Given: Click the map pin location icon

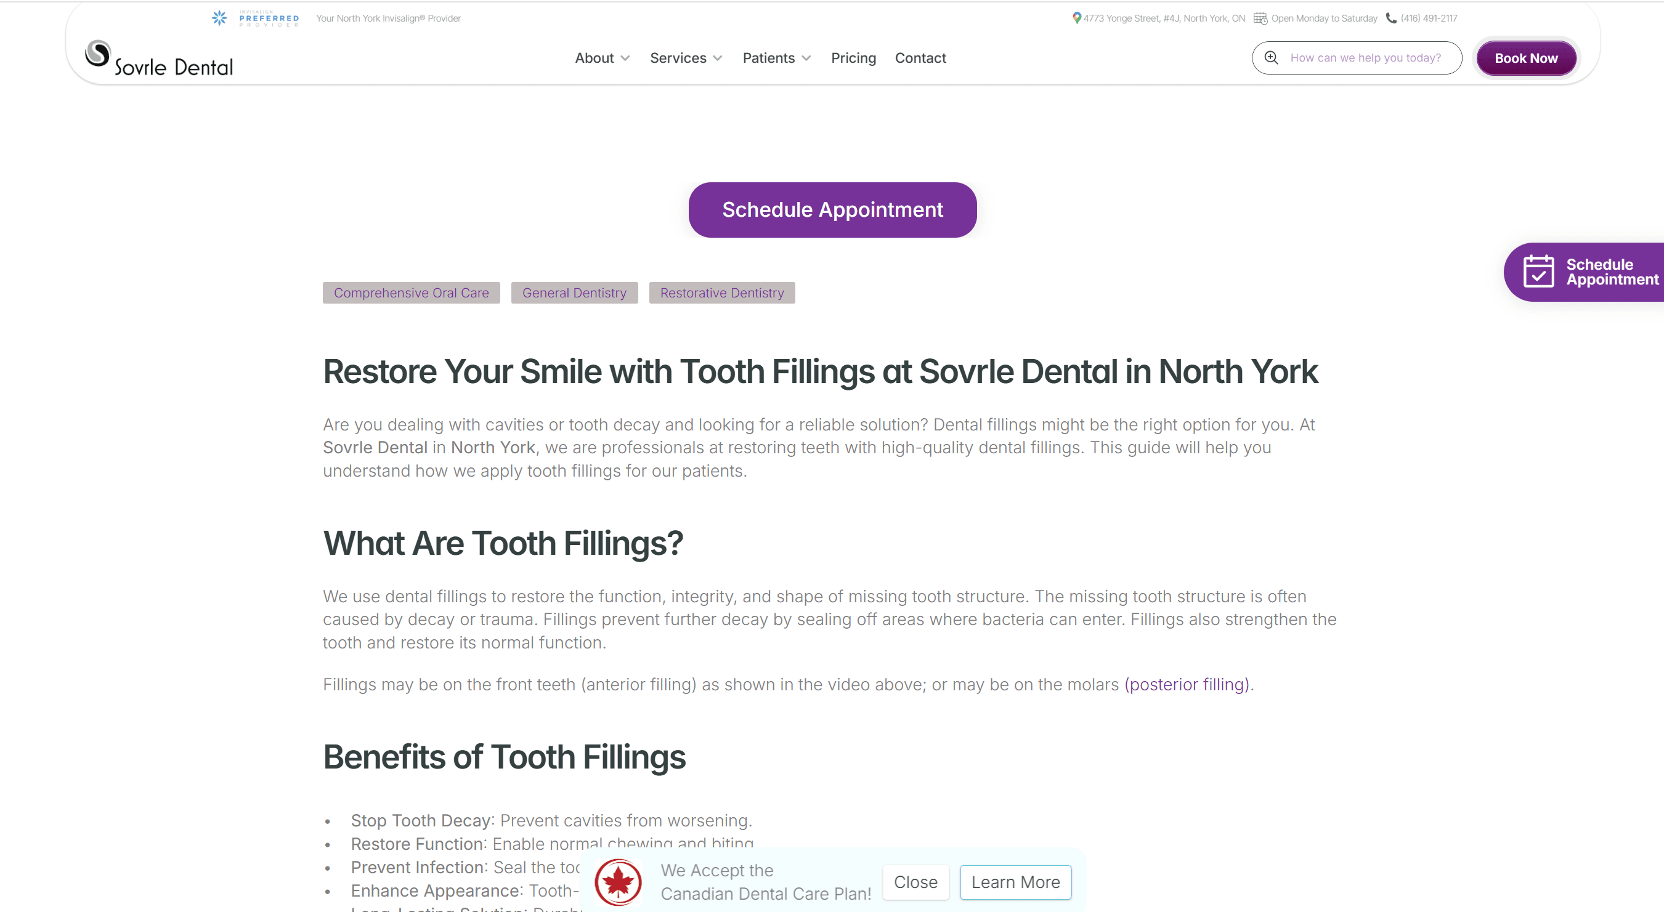Looking at the screenshot, I should tap(1076, 17).
